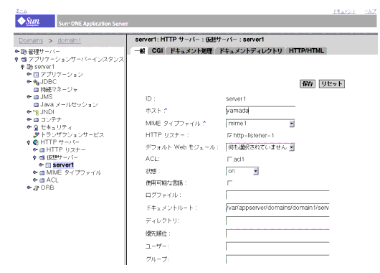Follow the domain1 breadcrumb link
This screenshot has width=380, height=273.
point(70,40)
